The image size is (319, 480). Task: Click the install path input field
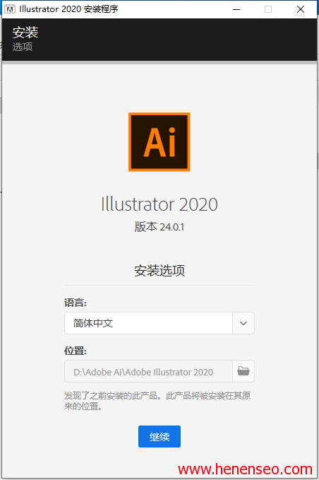[x=148, y=371]
